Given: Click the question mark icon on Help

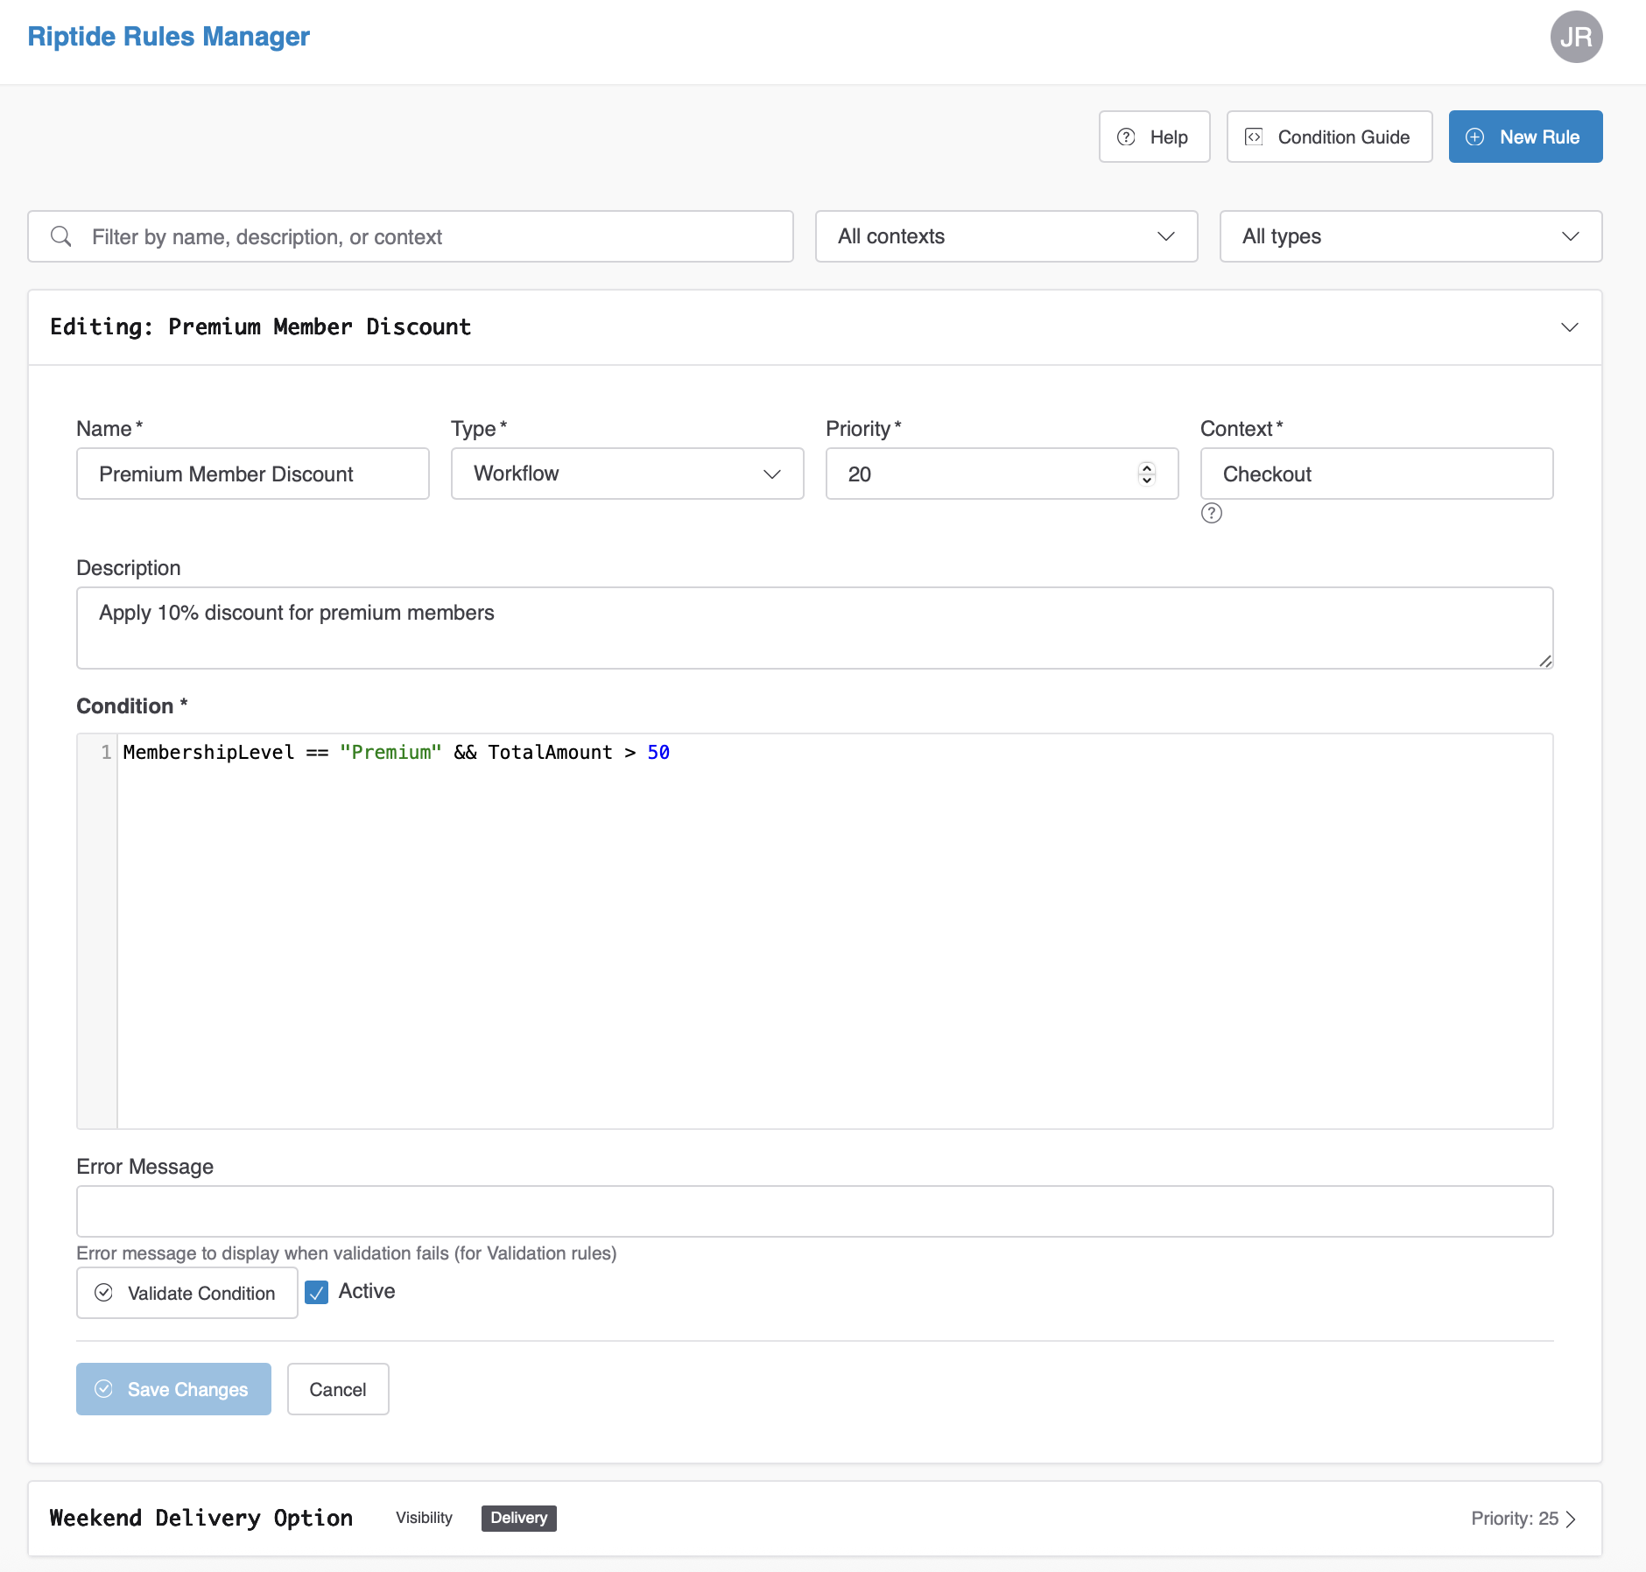Looking at the screenshot, I should (1126, 137).
